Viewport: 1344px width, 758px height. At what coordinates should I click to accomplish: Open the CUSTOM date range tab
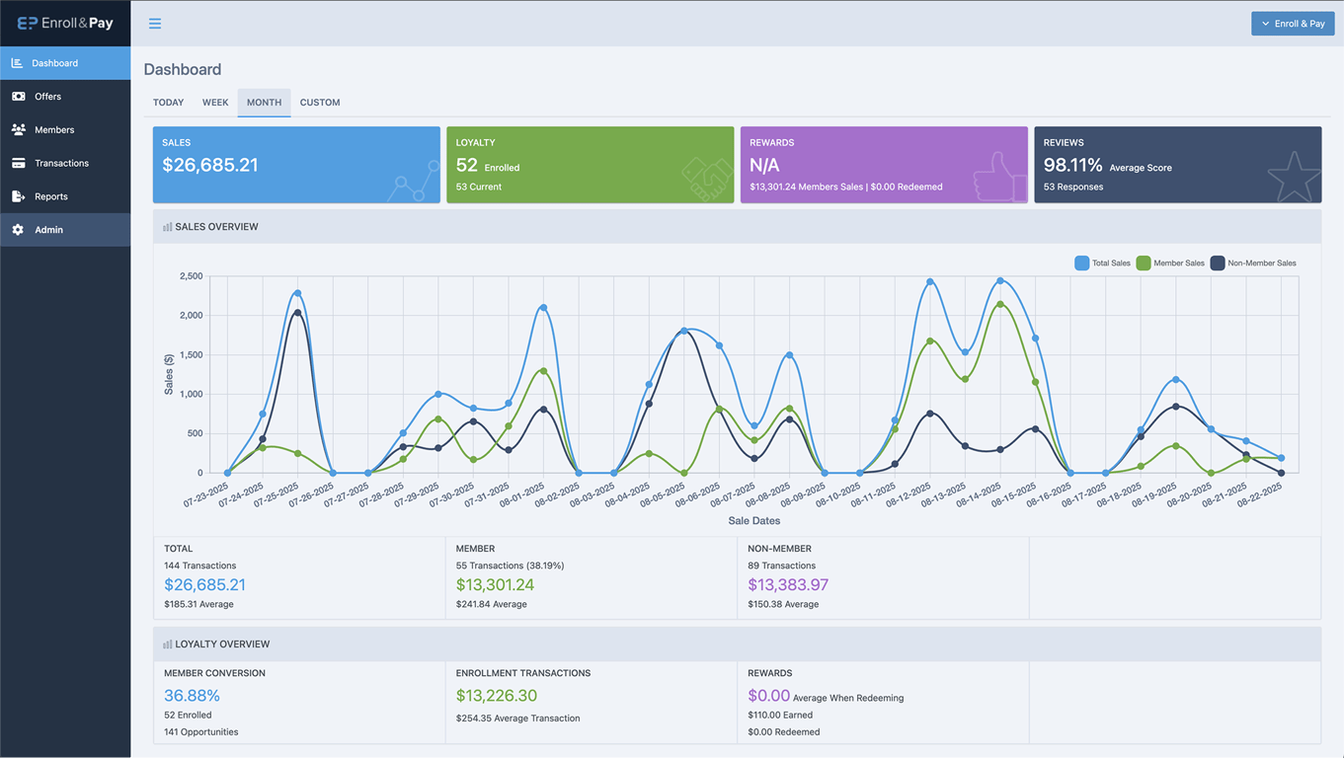320,103
